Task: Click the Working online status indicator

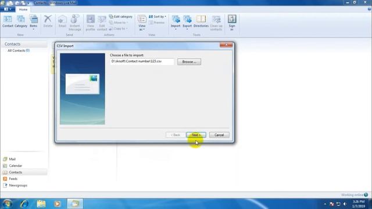Action: click(x=355, y=195)
